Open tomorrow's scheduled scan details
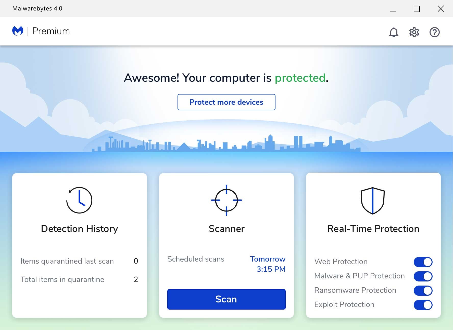This screenshot has width=453, height=330. point(268,264)
